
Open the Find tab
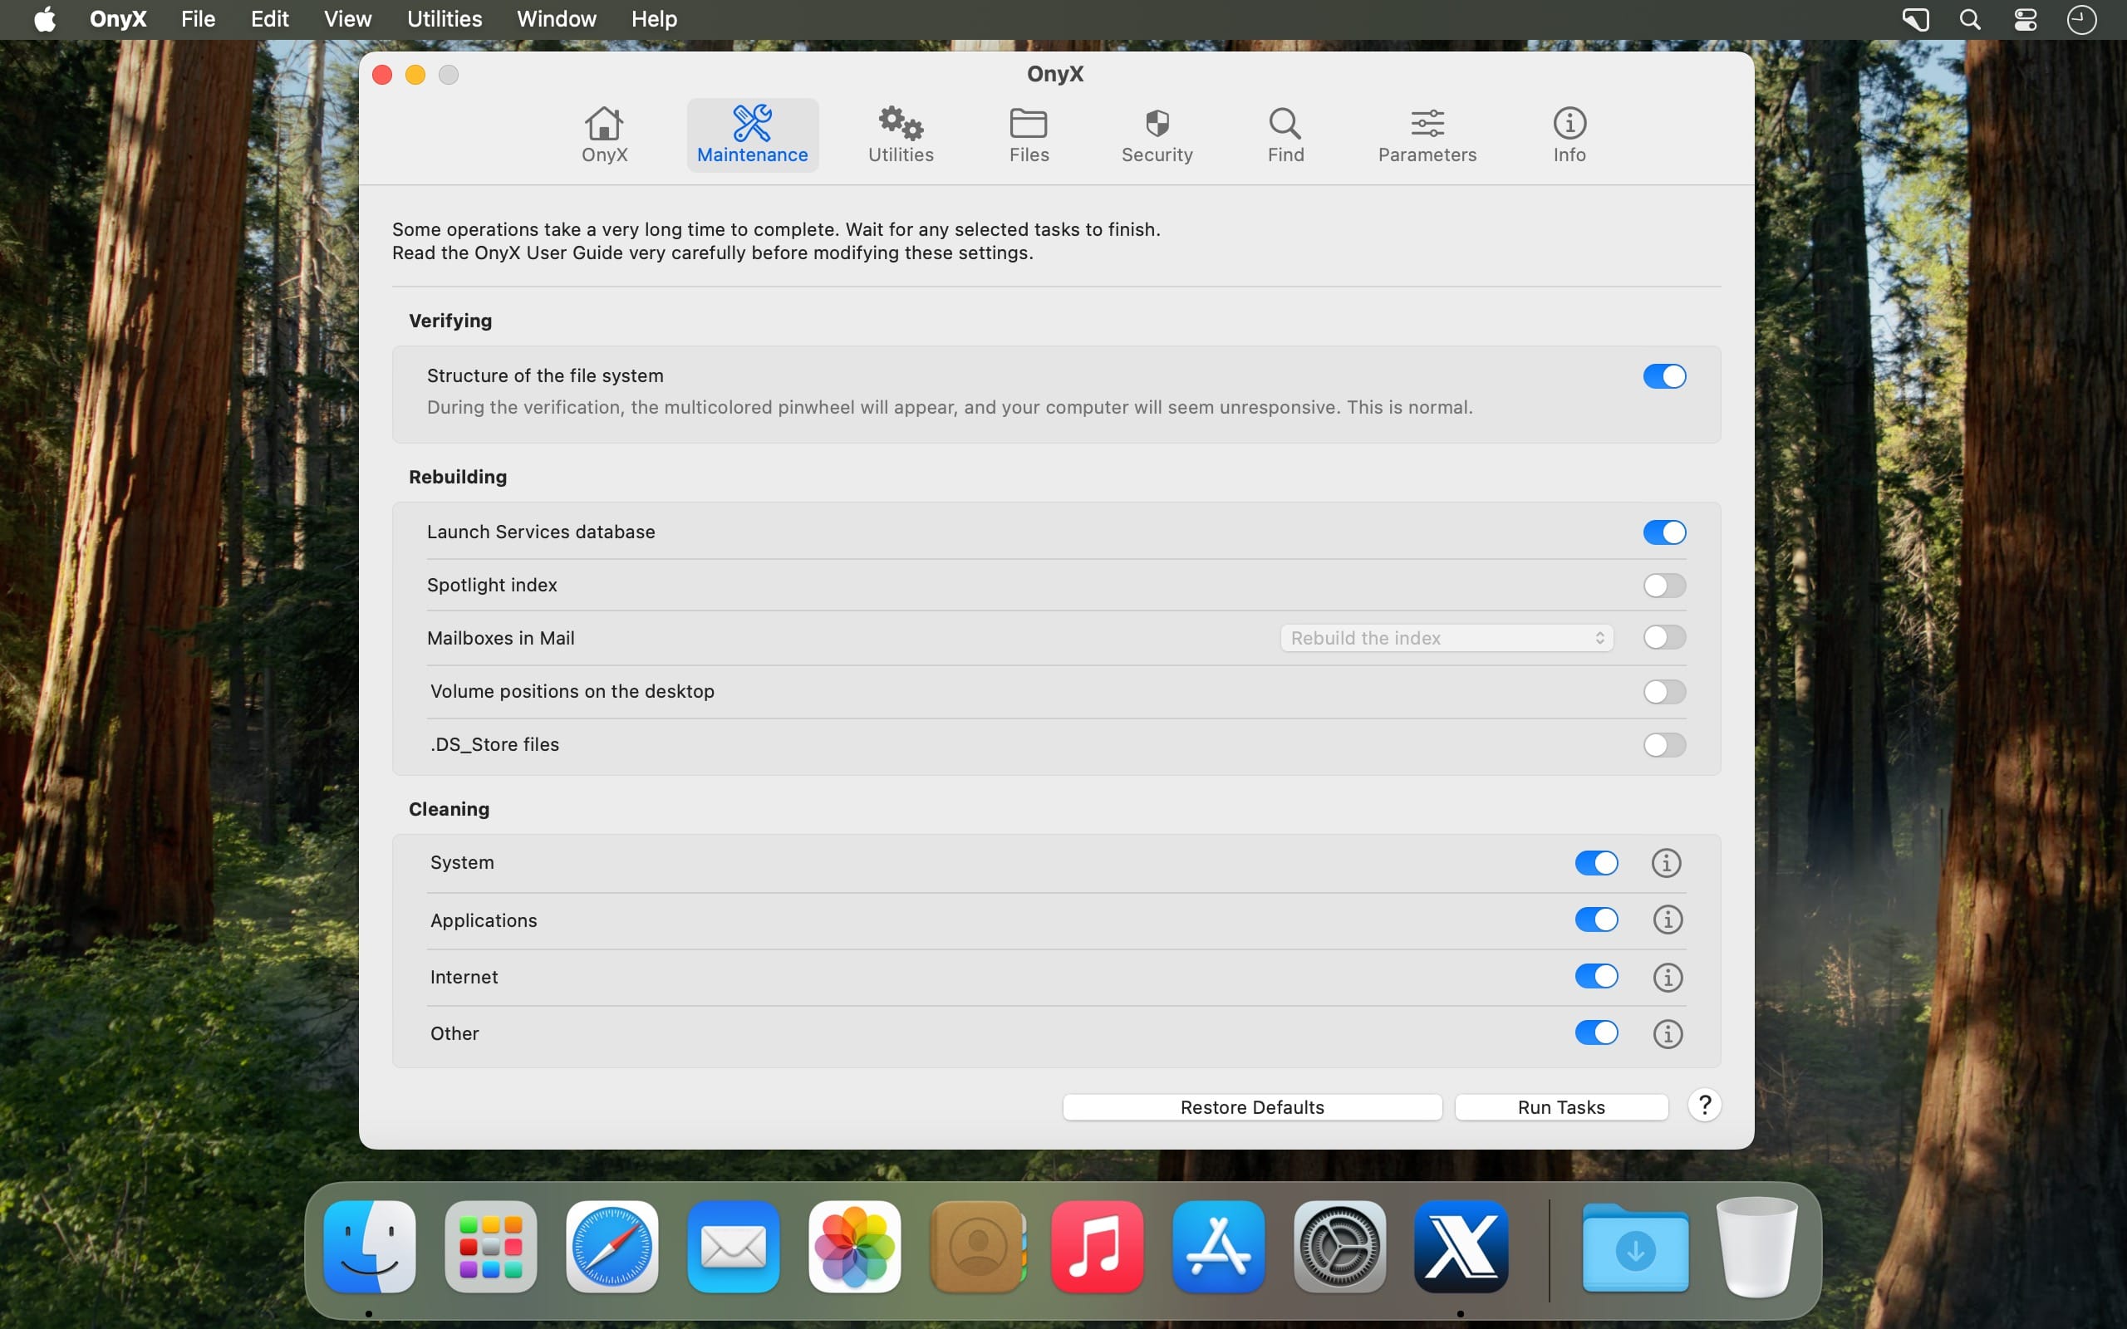coord(1285,135)
